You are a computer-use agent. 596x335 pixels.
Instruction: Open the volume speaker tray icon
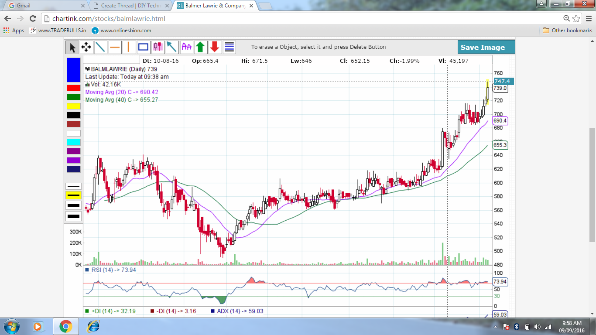(537, 326)
